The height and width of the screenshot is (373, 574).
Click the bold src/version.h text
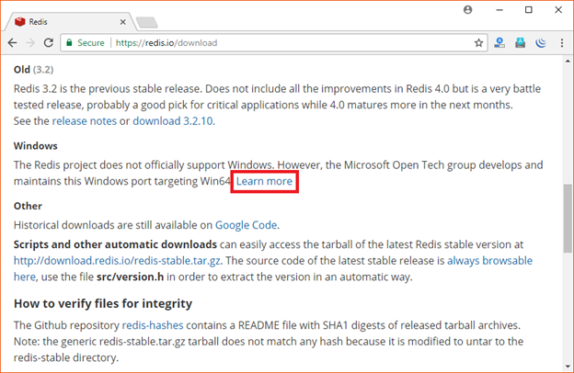[130, 277]
